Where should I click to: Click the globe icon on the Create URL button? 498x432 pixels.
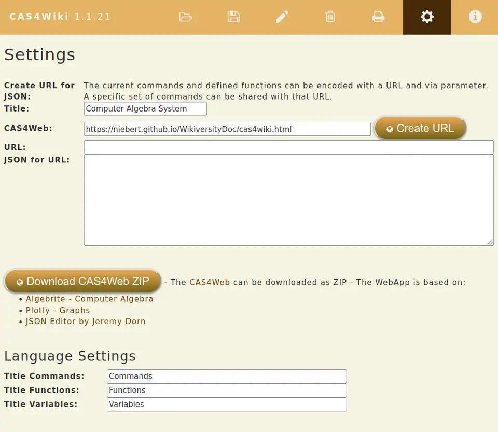point(390,128)
